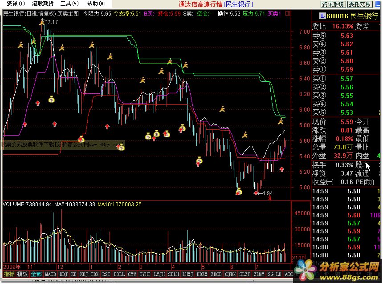Click the L icon beside 600016
This screenshot has width=383, height=284.
pos(322,16)
